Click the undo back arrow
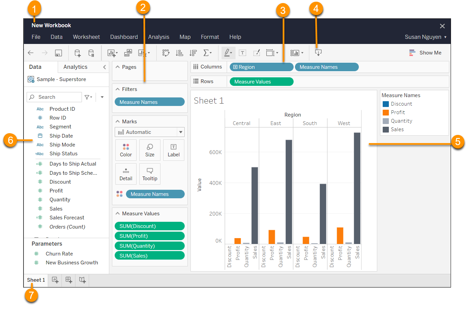This screenshot has width=466, height=309. 31,53
